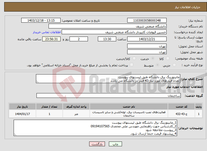Click the اطلاعات خدمات مورد نیاز section heading
Image resolution: width=207 pixels, height=151 pixels.
(x=184, y=87)
